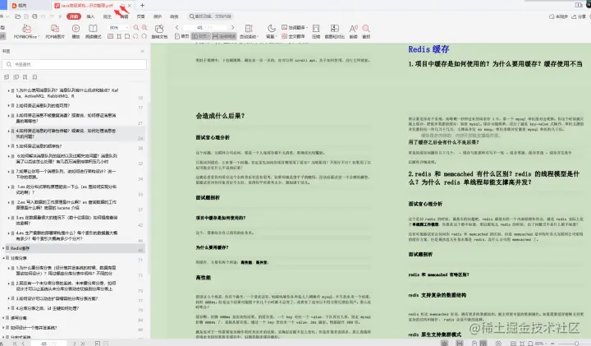Click the actual size icon under zoom box
The width and height of the screenshot is (591, 346).
pyautogui.click(x=111, y=37)
